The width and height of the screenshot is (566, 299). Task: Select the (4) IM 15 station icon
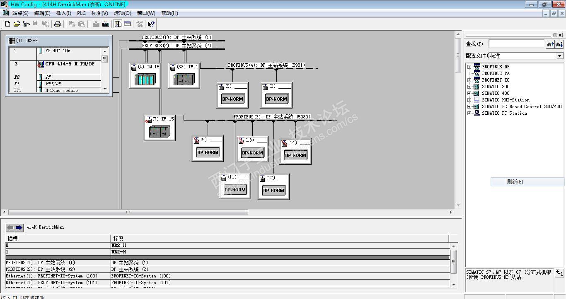145,75
